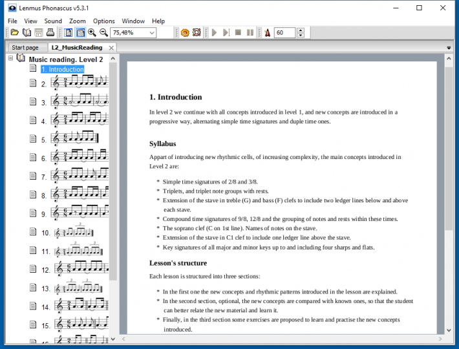This screenshot has height=349, width=459.
Task: Click the save toolbar icon
Action: [x=39, y=32]
